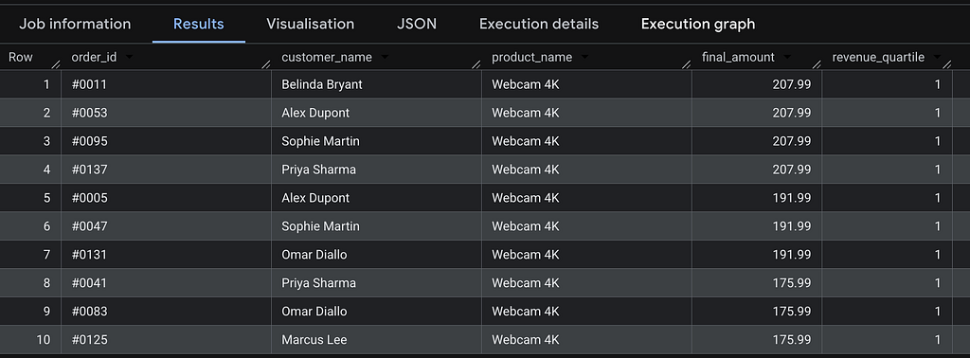Viewport: 970px width, 358px height.
Task: Click the Marcus Lee cell in row 10
Action: (377, 339)
